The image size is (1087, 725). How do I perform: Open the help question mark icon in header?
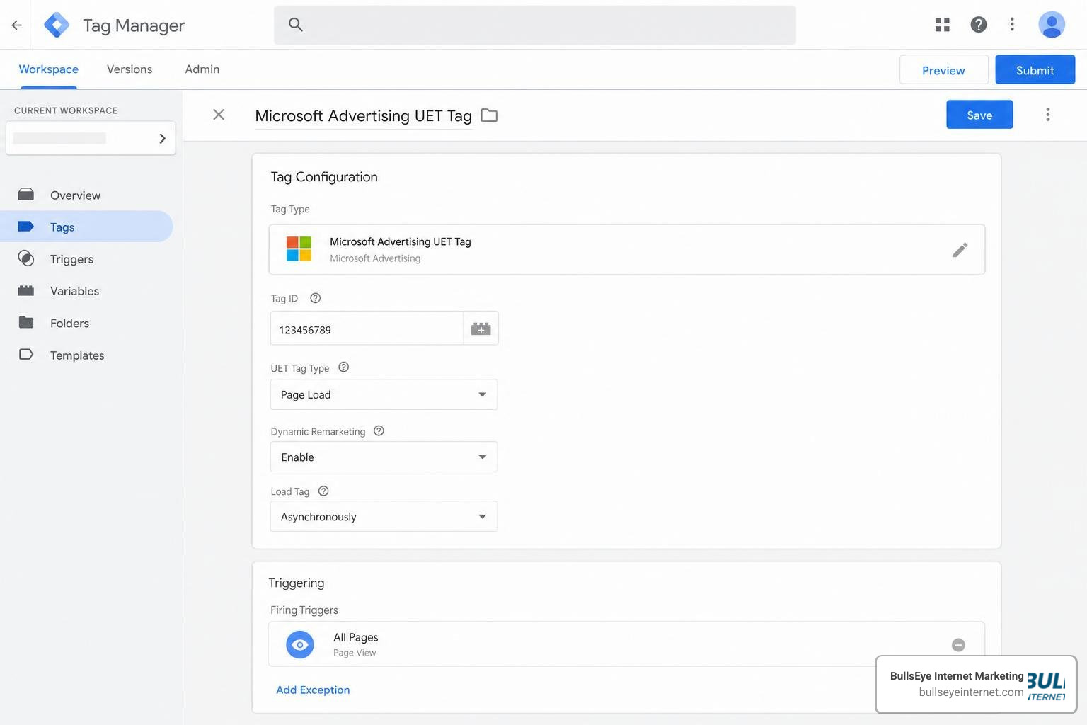(x=979, y=25)
